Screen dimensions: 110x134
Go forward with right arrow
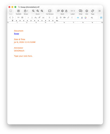point(13,17)
